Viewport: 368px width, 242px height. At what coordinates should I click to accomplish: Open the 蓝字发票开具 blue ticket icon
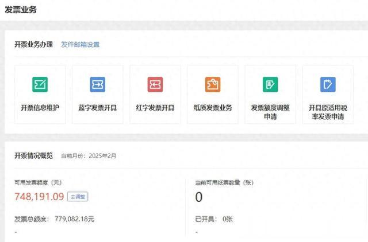click(x=98, y=84)
